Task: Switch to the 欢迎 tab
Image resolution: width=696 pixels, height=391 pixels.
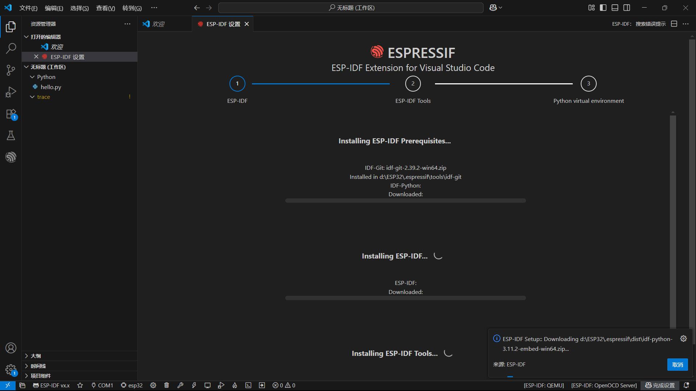Action: tap(165, 24)
